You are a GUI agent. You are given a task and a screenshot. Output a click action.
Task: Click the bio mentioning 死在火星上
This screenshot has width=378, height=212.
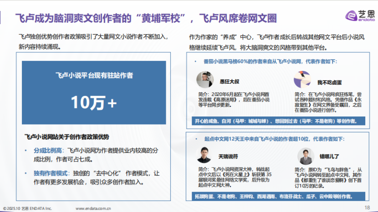click(235, 177)
